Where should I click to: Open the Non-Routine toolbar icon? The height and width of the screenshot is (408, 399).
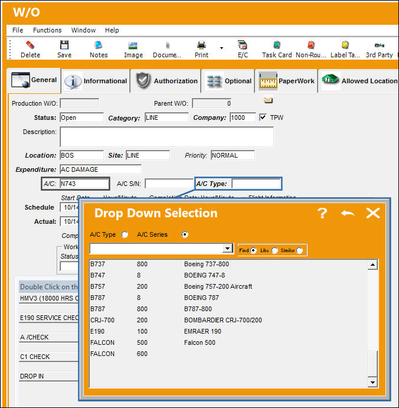click(x=310, y=45)
